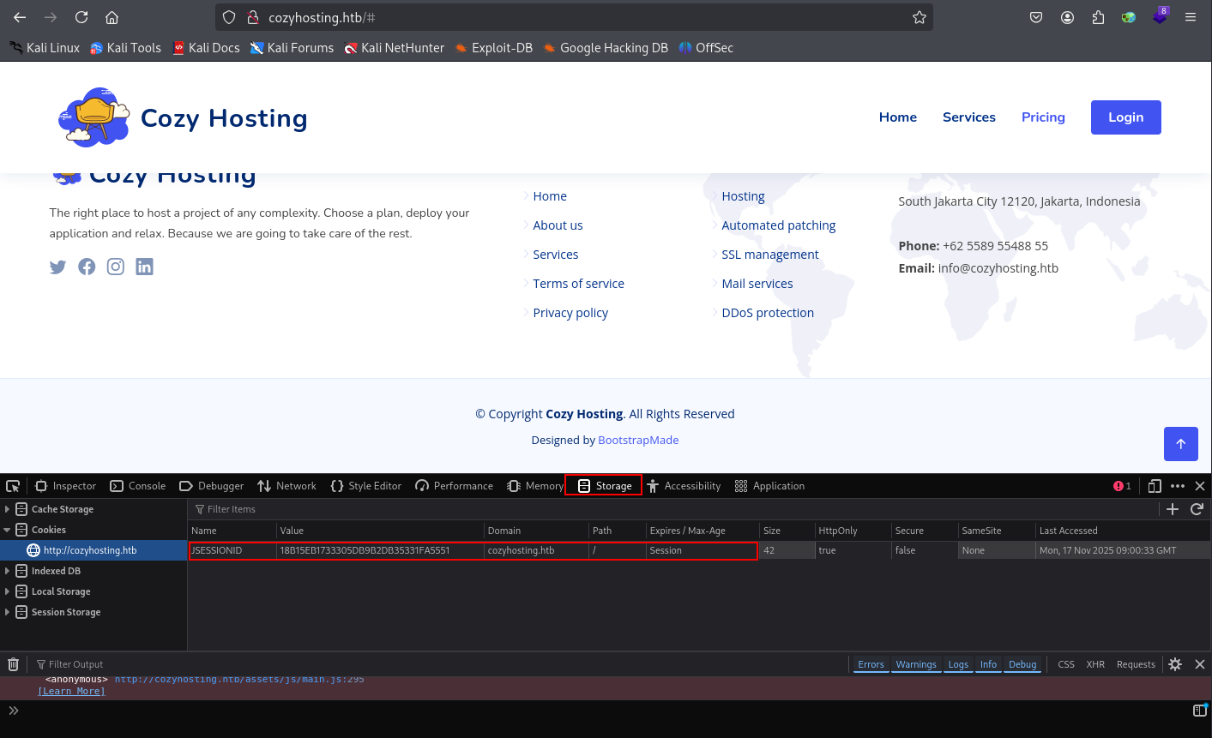
Task: Toggle the Debug console filter
Action: (1022, 664)
